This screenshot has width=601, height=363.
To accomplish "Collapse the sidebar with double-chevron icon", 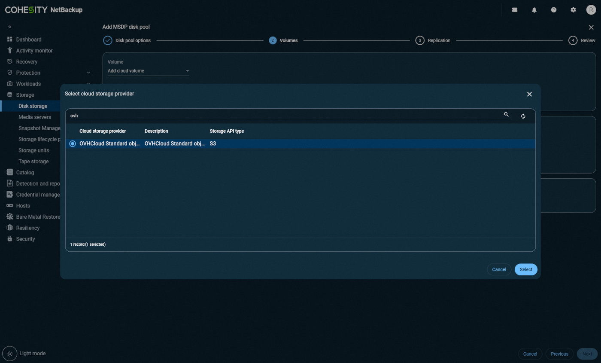I will click(x=10, y=27).
